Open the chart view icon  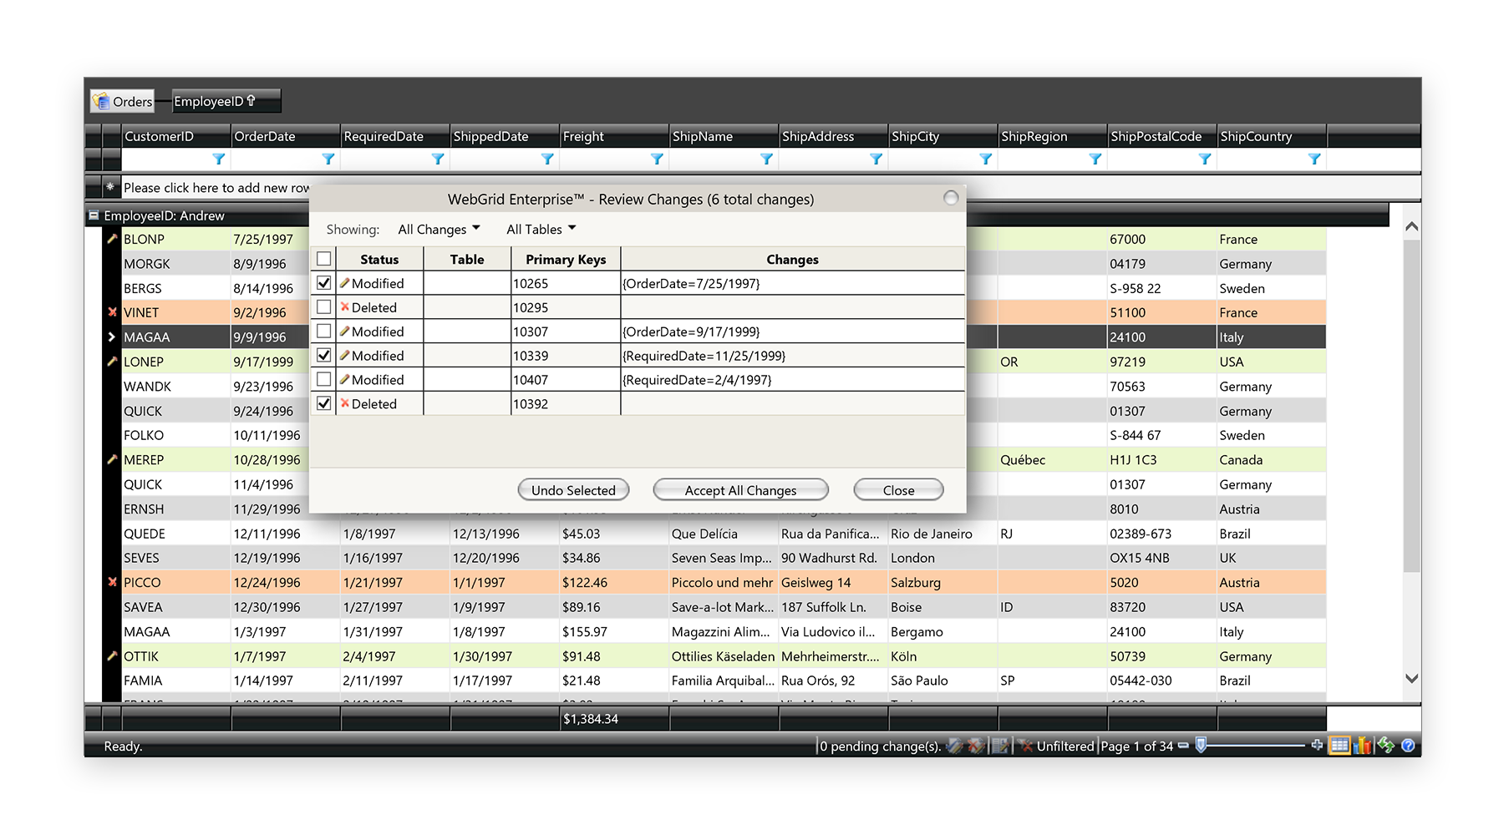(1364, 746)
